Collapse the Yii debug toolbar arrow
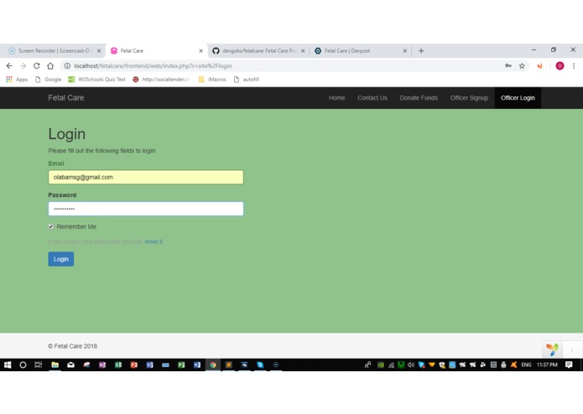Screen dimensions: 583x414 click(572, 349)
